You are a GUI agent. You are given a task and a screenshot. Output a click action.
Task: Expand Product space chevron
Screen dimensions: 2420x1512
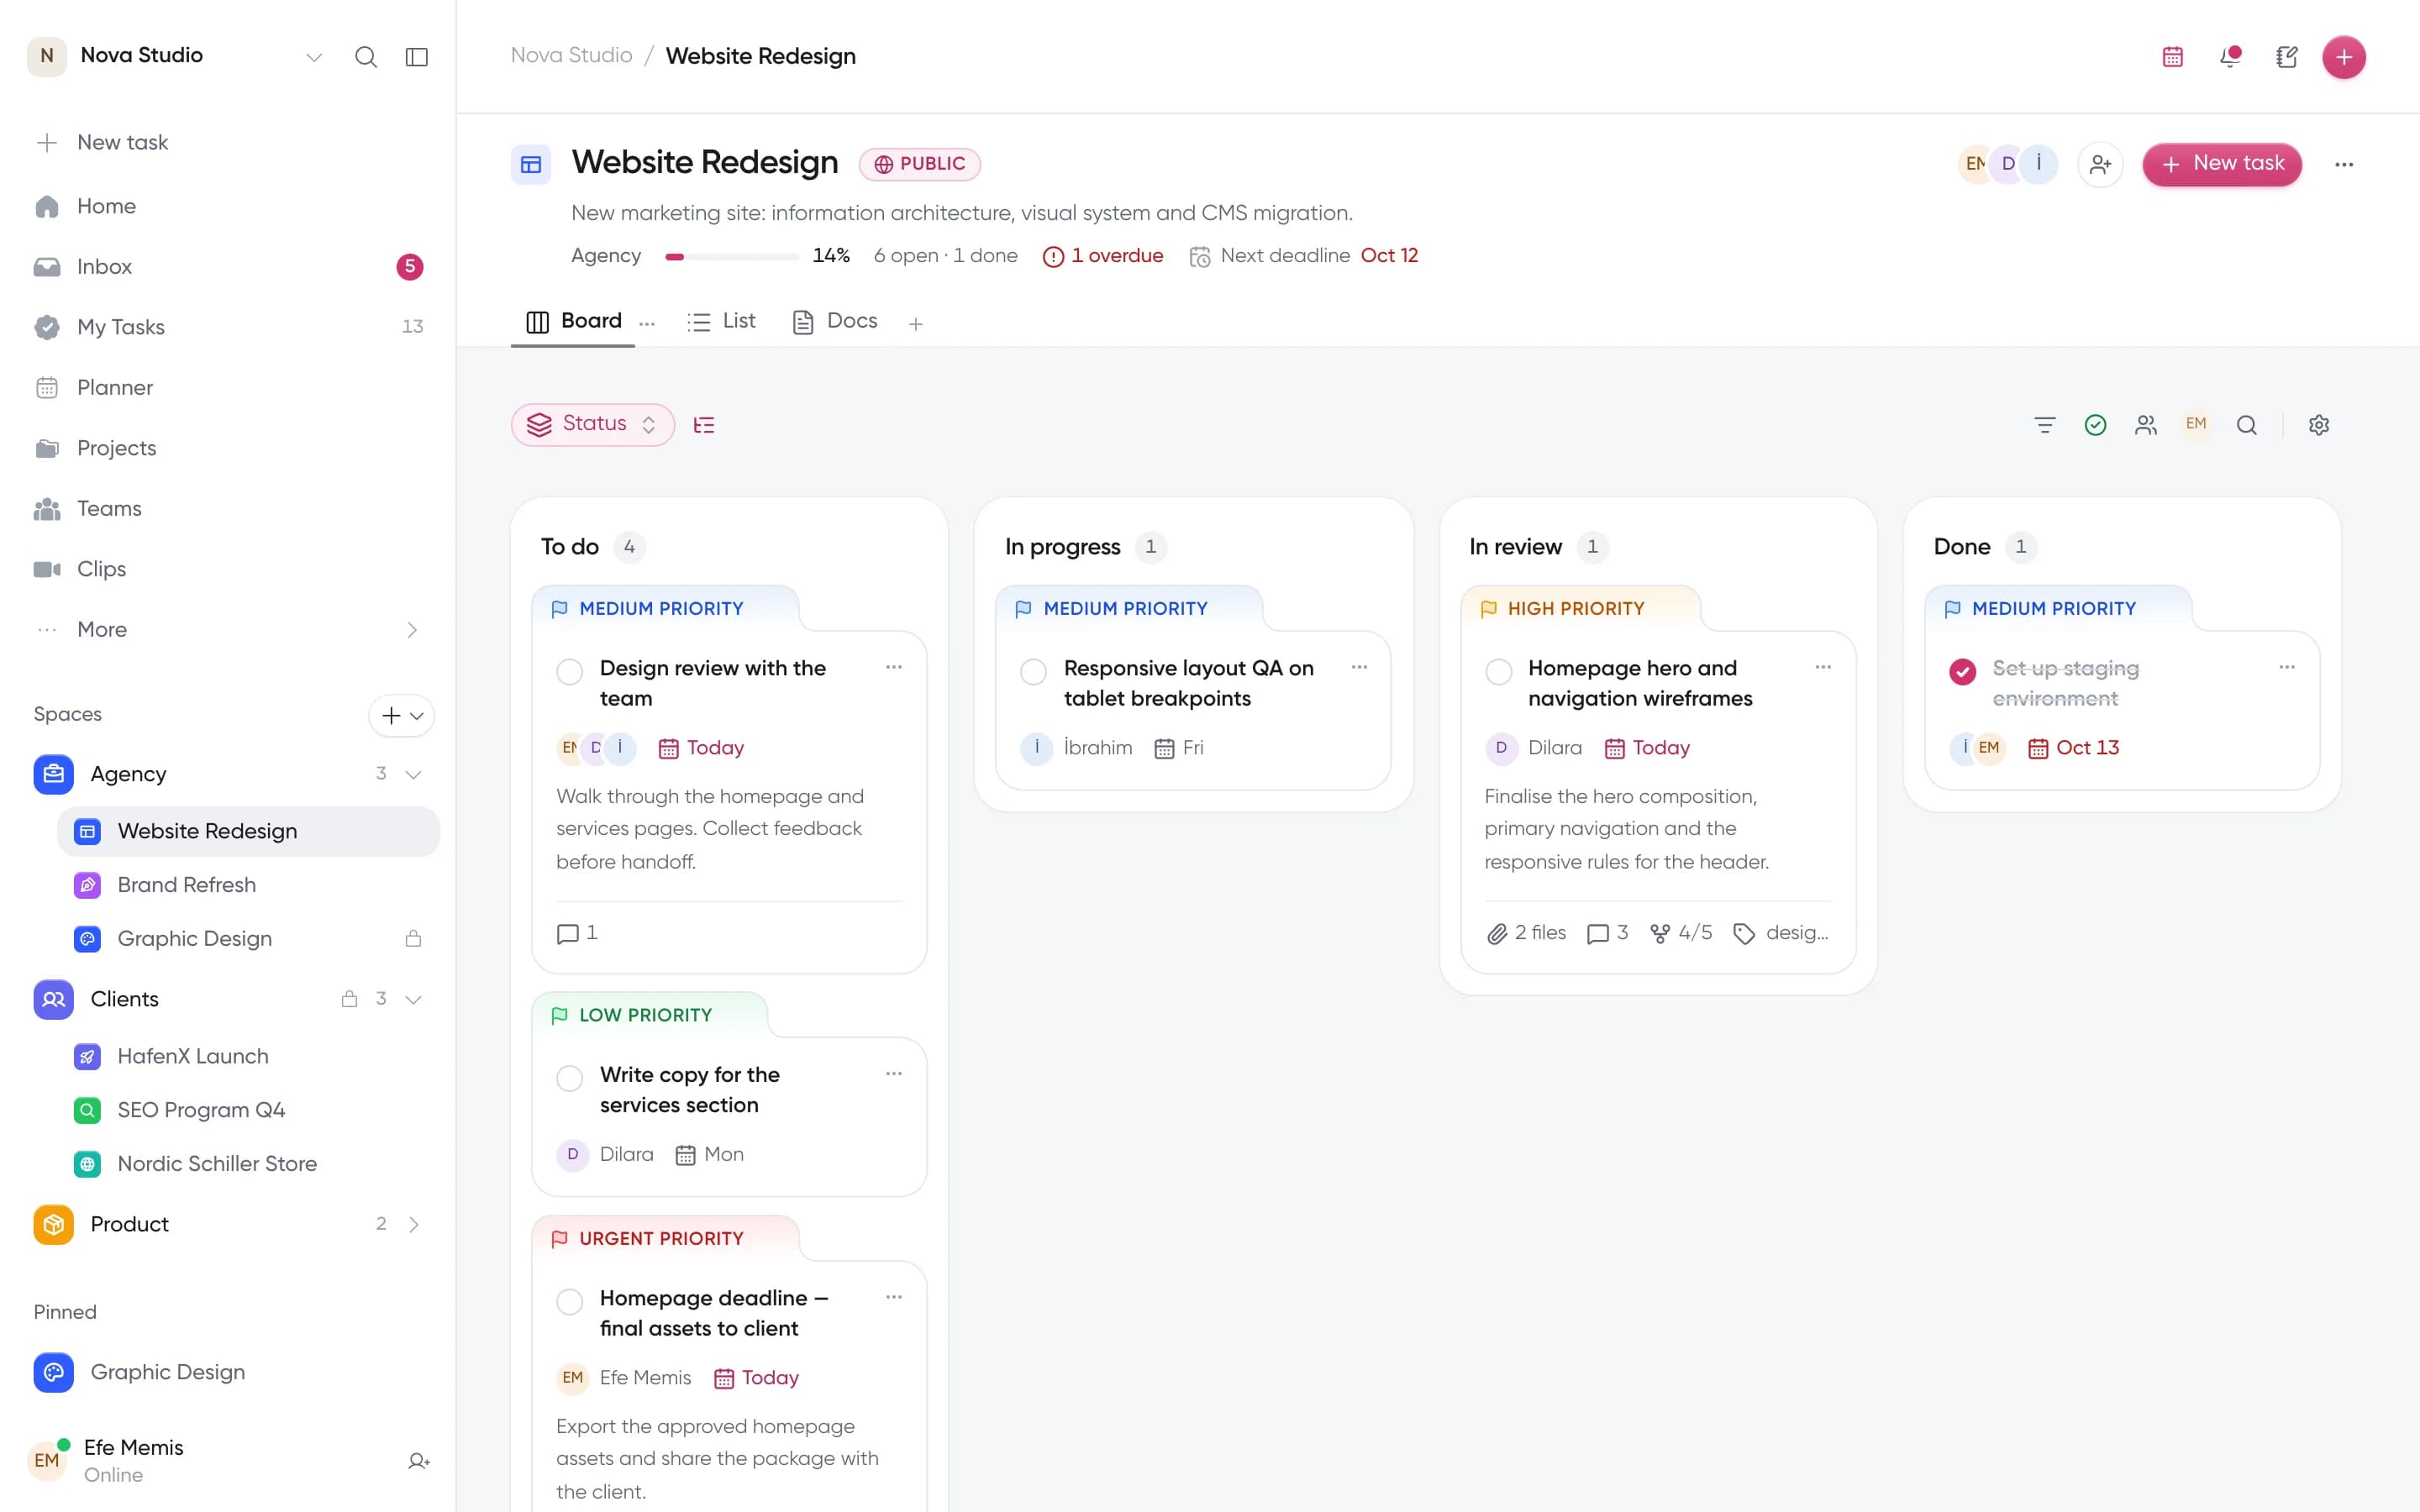coord(413,1224)
